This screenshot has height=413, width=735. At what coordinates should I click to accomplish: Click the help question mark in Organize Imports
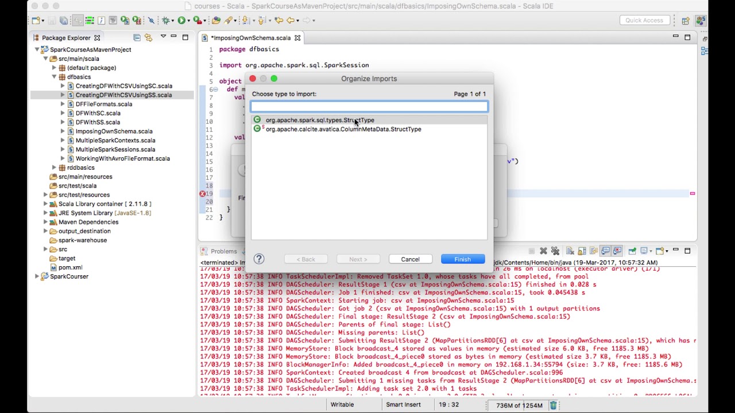(259, 259)
